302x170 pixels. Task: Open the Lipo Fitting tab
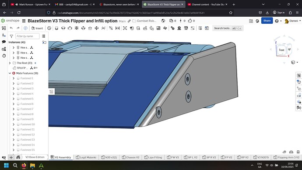click(153, 157)
